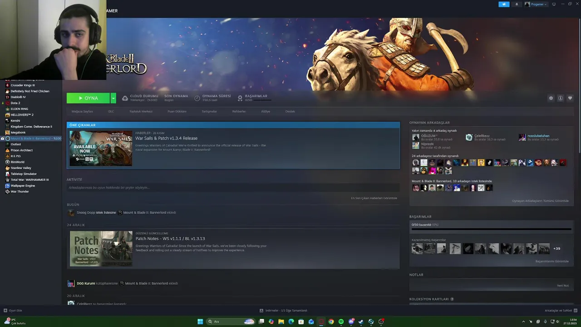Open War Sails & Patch v1.3.4 Release title
This screenshot has height=327, width=581.
166,138
